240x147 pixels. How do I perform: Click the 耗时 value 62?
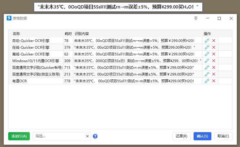pos(66,54)
